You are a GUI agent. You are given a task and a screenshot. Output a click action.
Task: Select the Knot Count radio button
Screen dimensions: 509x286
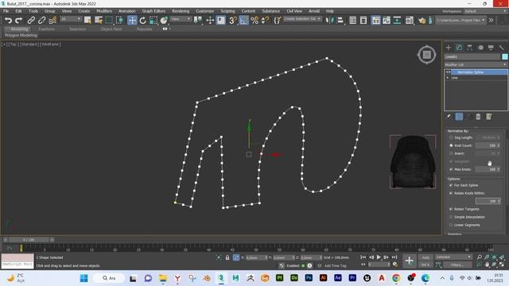[451, 145]
